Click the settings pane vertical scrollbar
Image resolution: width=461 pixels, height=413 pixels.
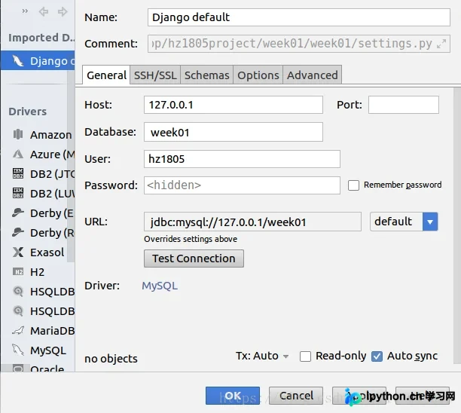(x=457, y=227)
